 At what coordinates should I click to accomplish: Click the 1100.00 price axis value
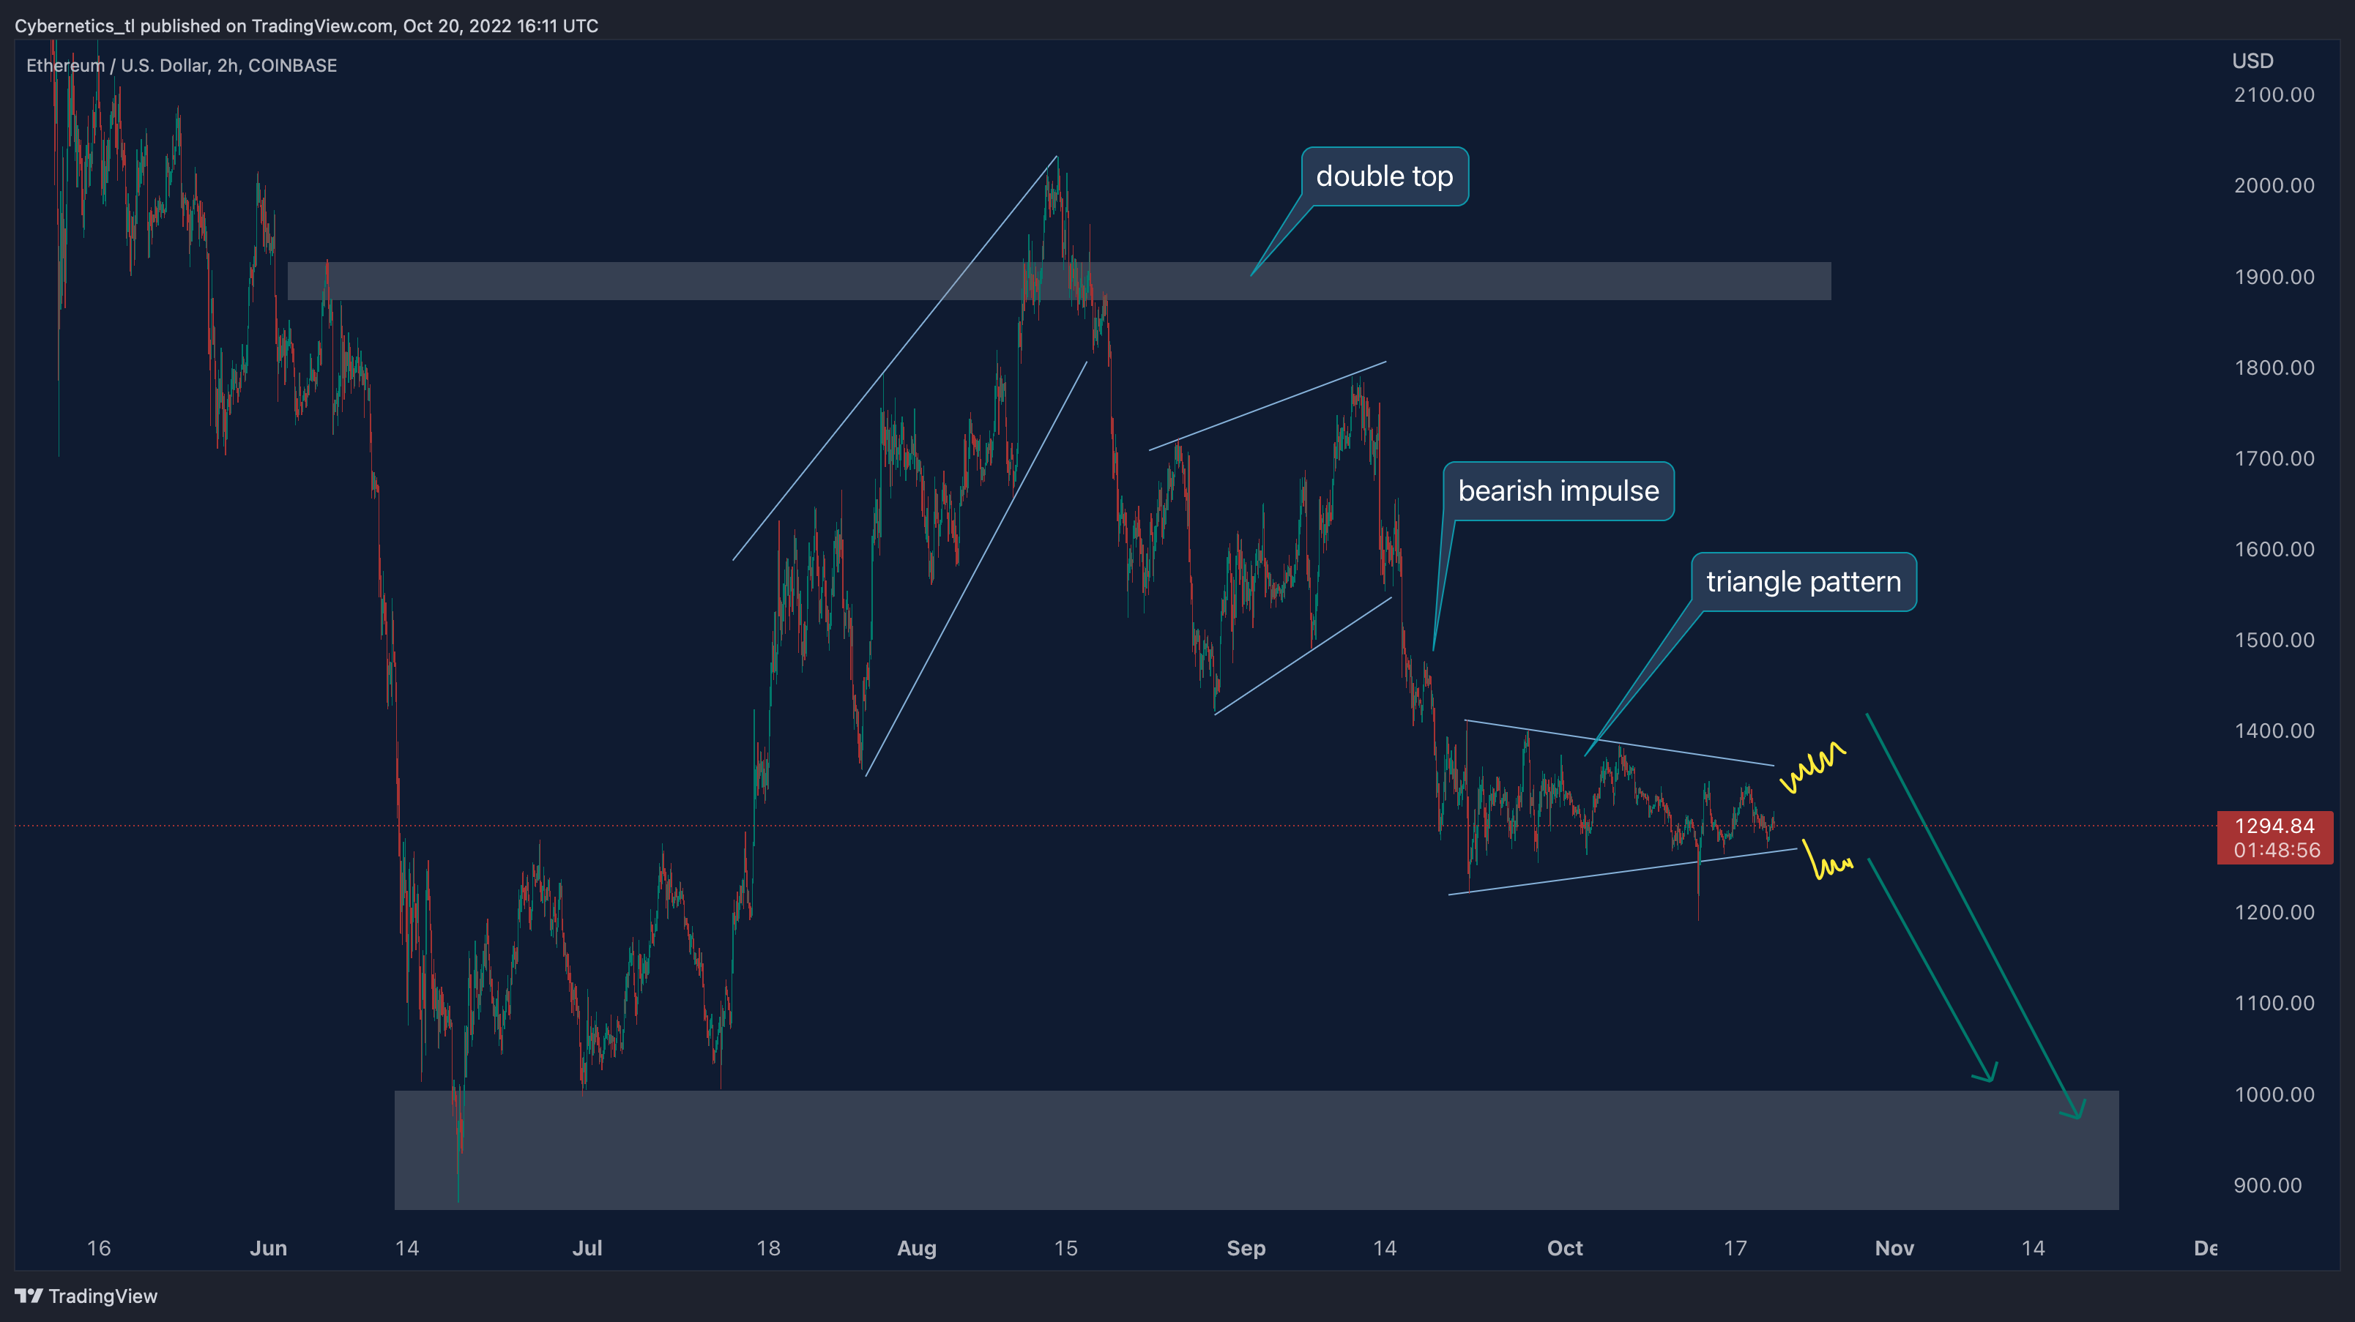[2274, 1003]
